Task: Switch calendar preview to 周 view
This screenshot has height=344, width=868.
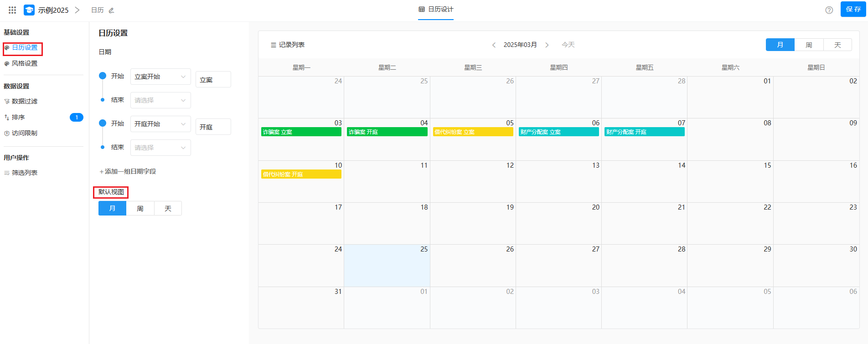Action: 809,45
